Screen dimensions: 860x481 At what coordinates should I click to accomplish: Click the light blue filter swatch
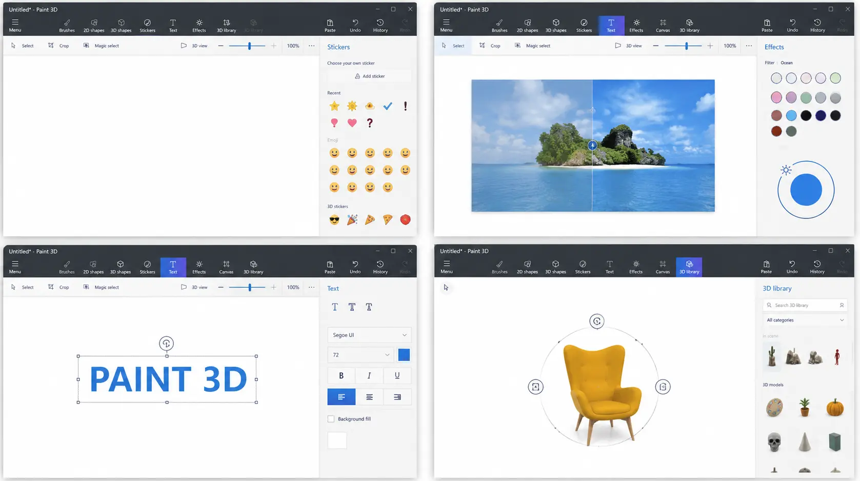click(x=791, y=115)
